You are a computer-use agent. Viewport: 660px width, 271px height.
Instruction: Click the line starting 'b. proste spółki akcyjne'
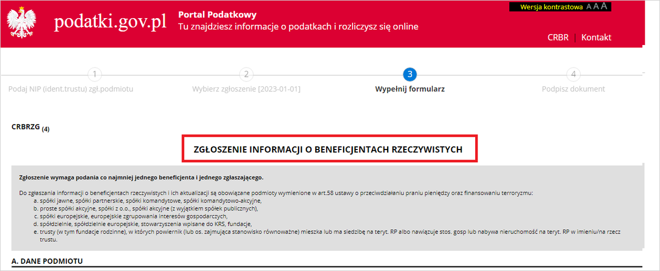(145, 209)
